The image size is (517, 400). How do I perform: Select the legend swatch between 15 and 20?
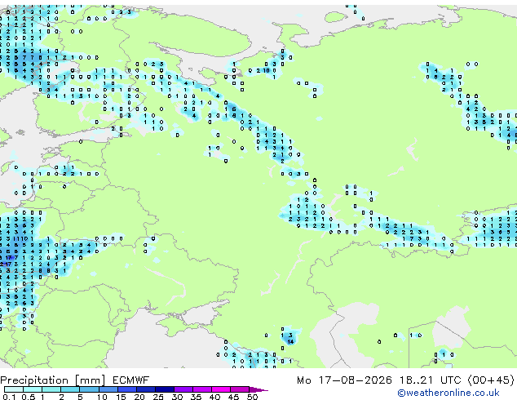point(127,389)
